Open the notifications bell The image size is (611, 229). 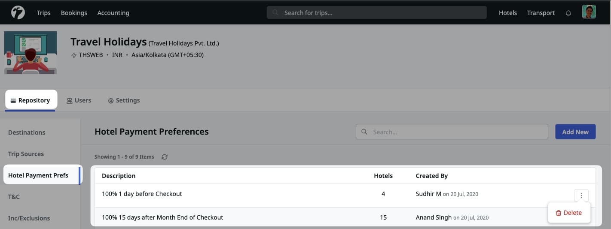[x=568, y=13]
